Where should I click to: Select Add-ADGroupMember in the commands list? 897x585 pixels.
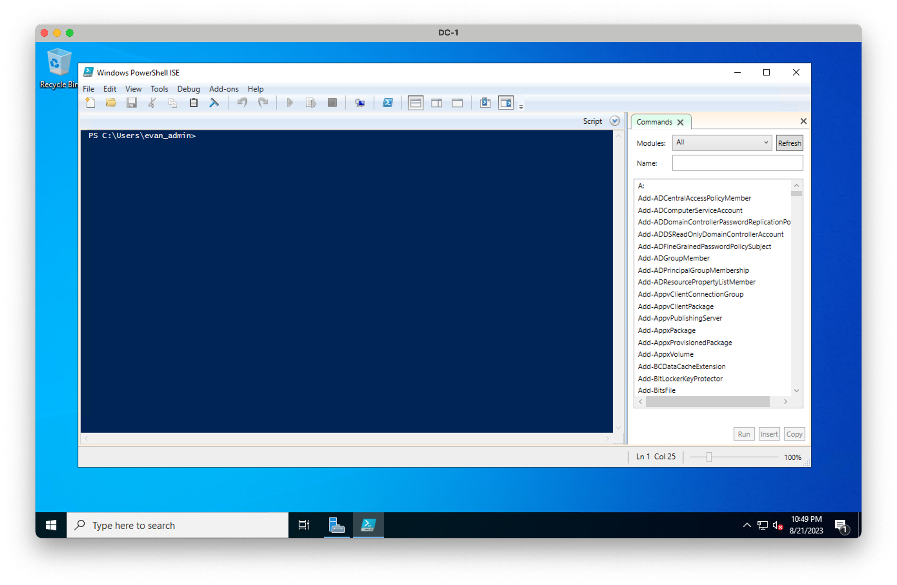pos(673,258)
